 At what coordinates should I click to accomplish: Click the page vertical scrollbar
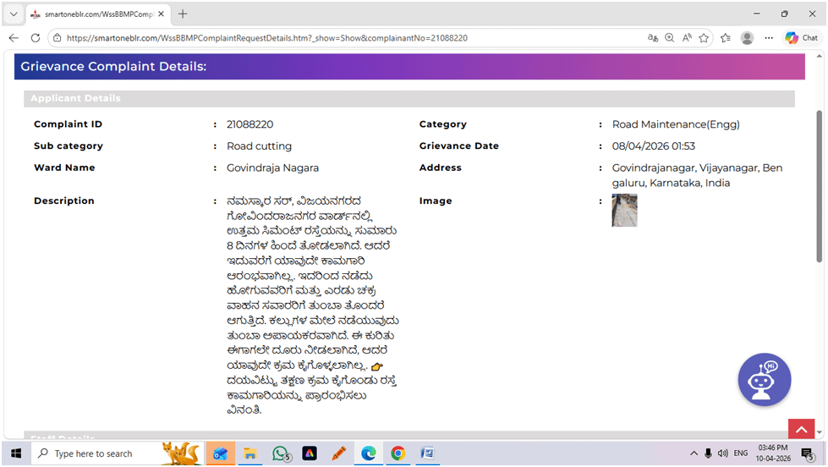click(x=818, y=186)
